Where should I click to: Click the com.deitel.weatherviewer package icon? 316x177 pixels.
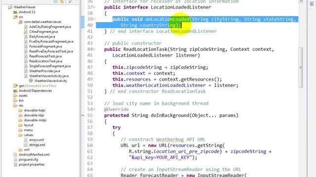click(x=21, y=22)
